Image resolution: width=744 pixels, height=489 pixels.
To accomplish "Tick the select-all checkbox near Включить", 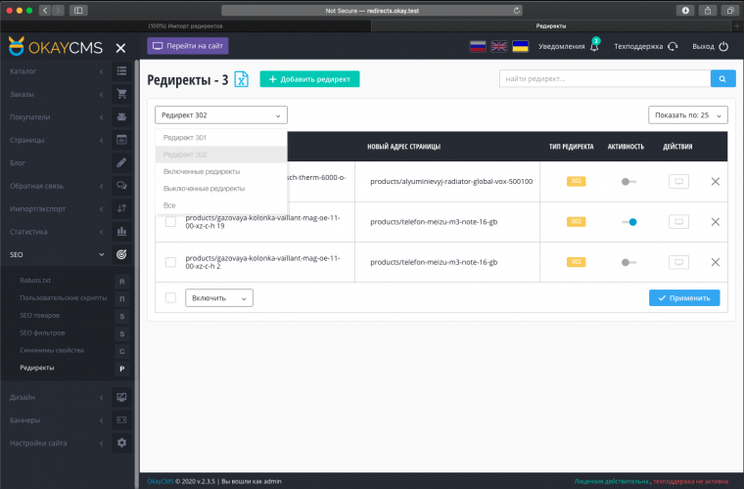I will pos(170,297).
